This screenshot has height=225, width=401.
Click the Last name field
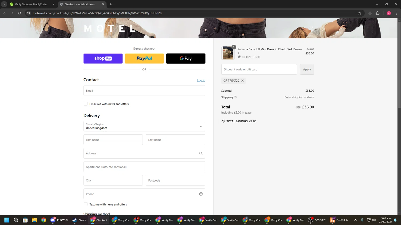pyautogui.click(x=175, y=140)
